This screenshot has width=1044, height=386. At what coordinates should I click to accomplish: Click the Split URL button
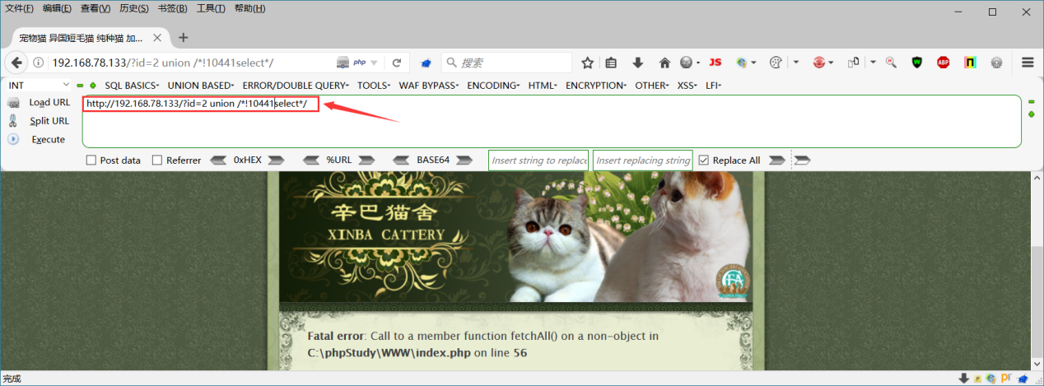coord(40,121)
